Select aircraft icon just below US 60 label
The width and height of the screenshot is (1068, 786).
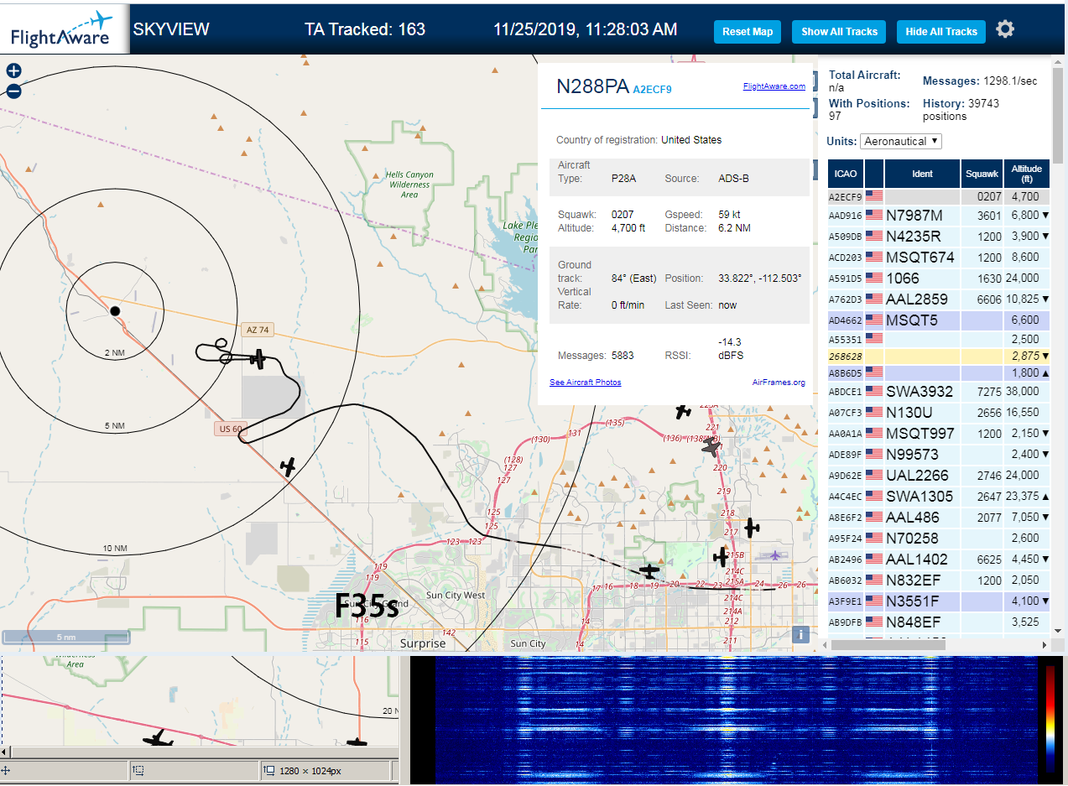tap(288, 466)
